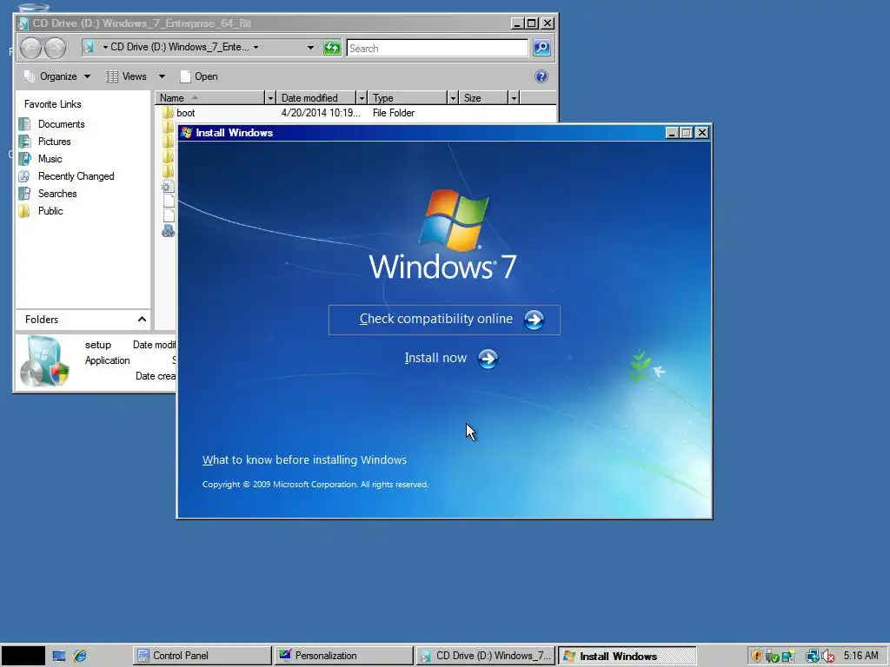Click the Safely Remove Hardware tray icon

pos(772,657)
